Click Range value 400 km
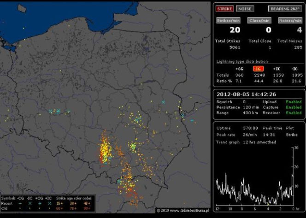 250,112
